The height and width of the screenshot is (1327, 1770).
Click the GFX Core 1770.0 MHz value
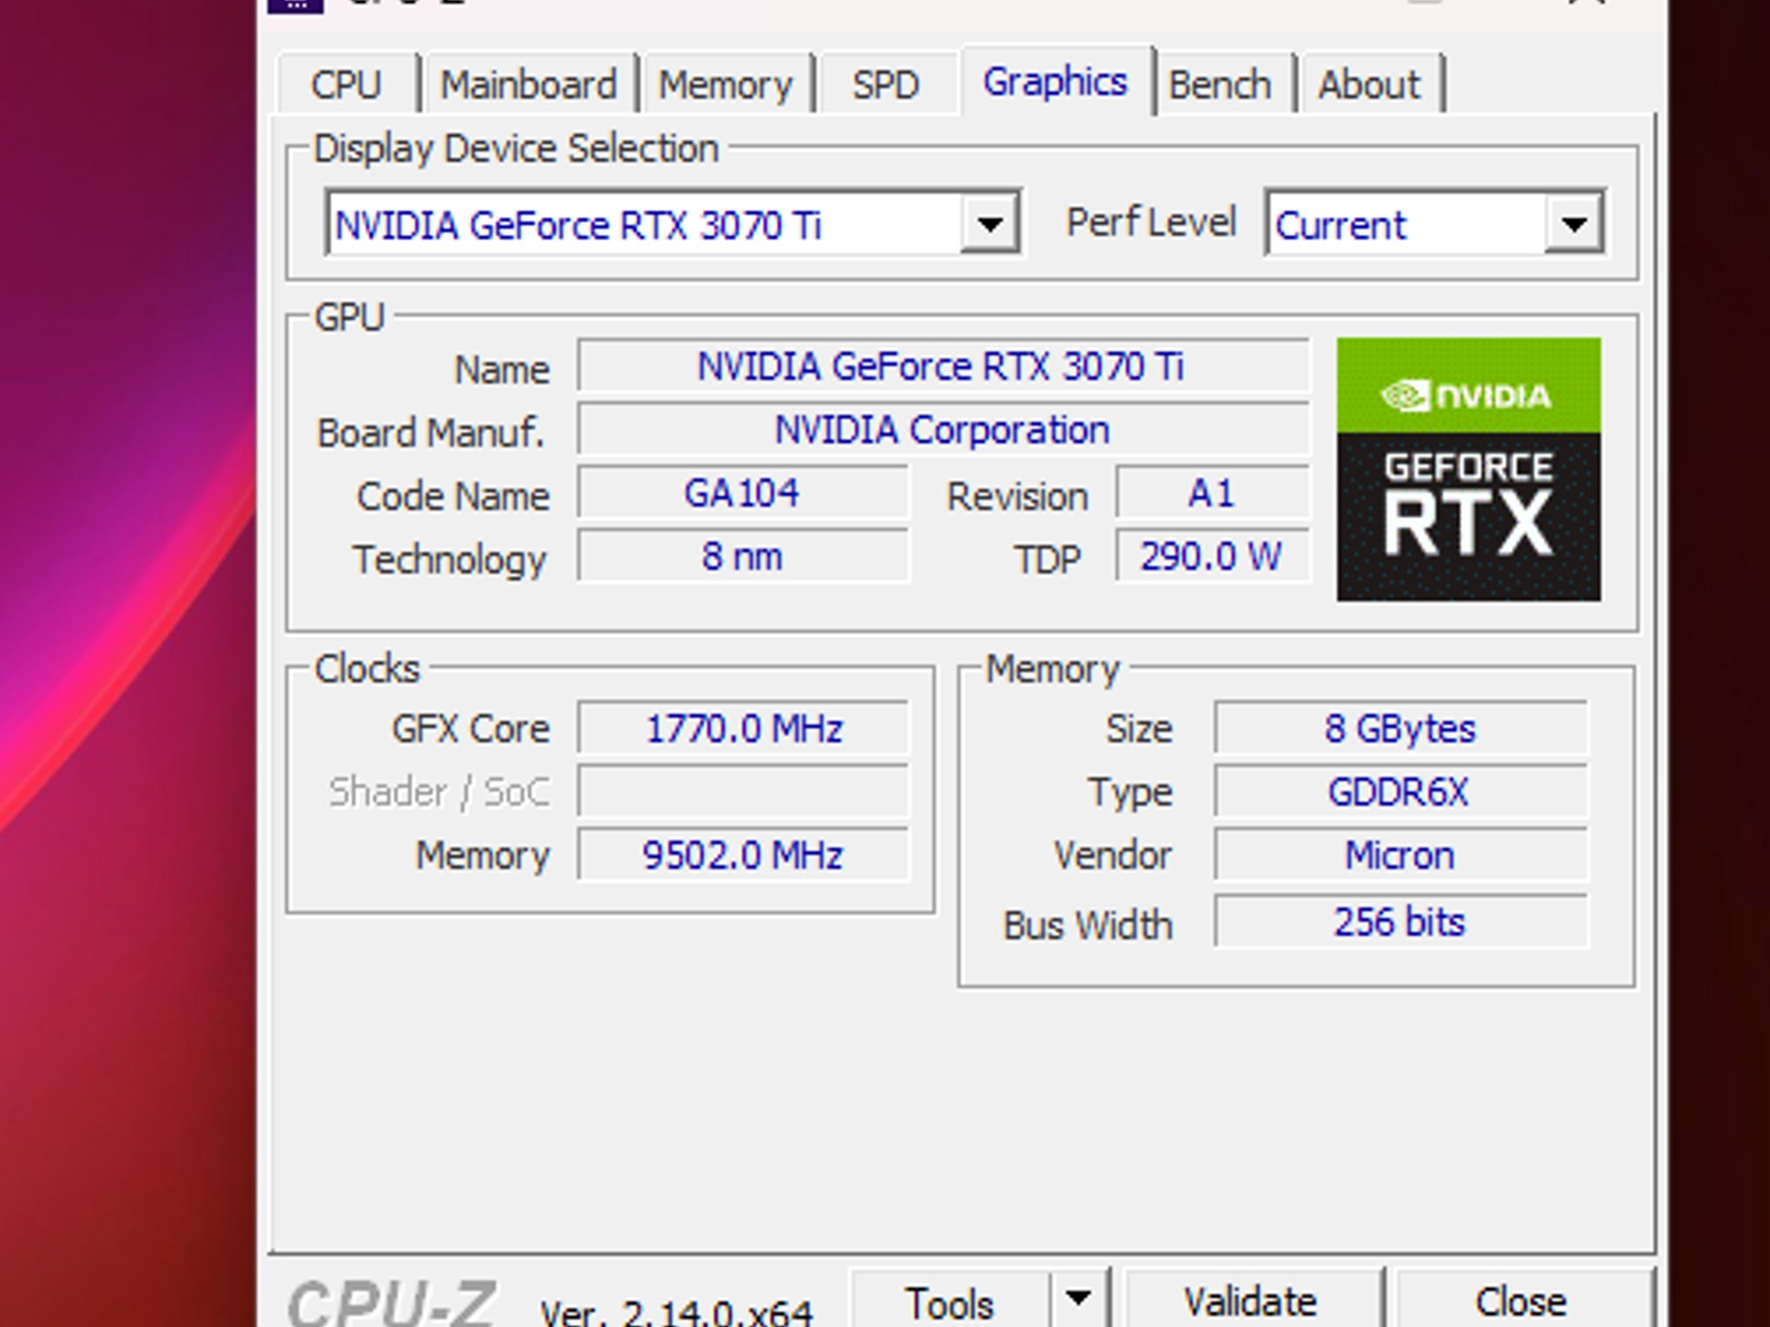click(743, 728)
